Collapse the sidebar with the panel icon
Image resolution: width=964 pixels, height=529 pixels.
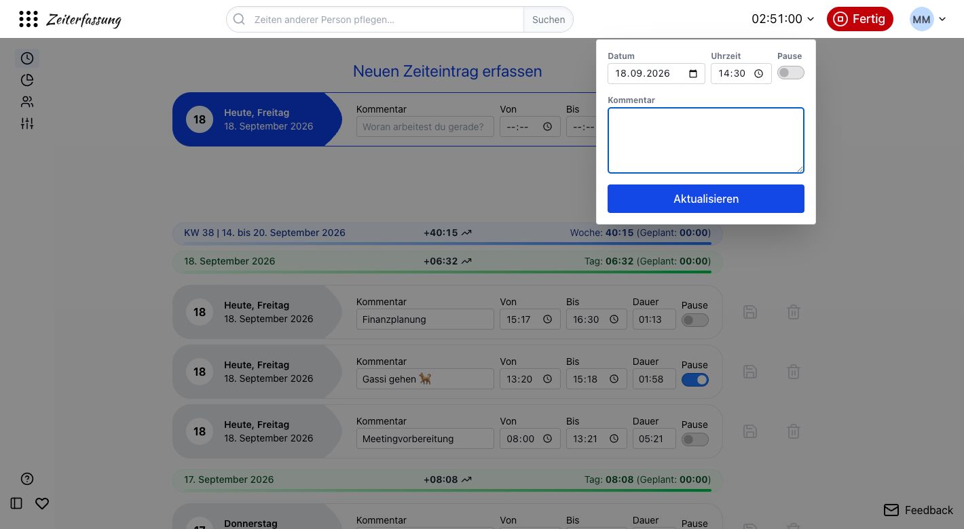[17, 503]
